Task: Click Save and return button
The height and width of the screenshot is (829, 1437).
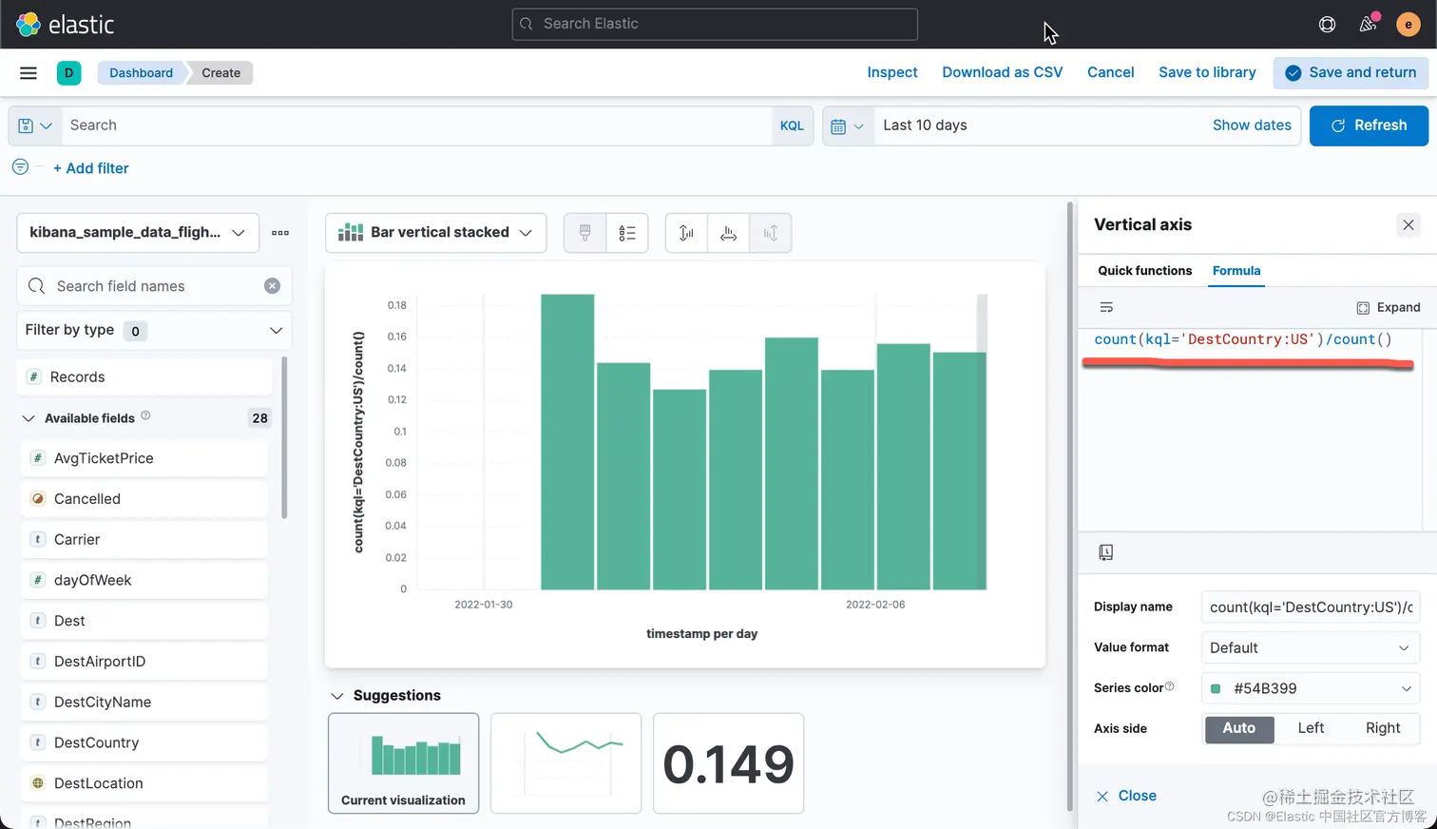Action: [x=1351, y=72]
